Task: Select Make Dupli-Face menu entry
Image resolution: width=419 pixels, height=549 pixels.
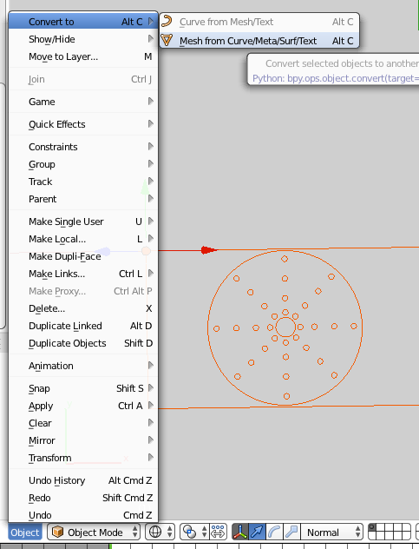Action: tap(83, 256)
